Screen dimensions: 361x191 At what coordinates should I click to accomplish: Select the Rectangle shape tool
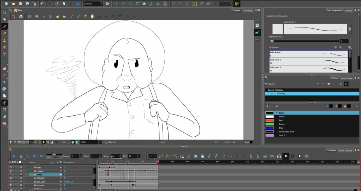[x=4, y=61]
